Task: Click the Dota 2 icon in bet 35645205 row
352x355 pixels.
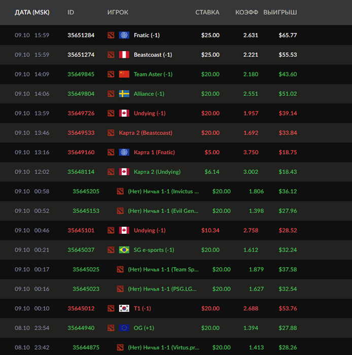Action: tap(120, 191)
